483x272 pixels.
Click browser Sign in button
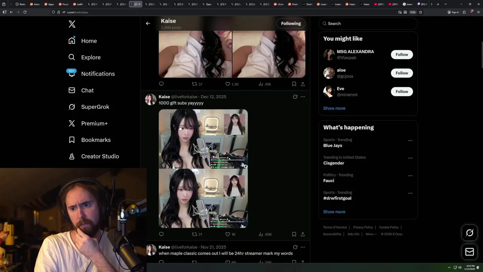[453, 12]
